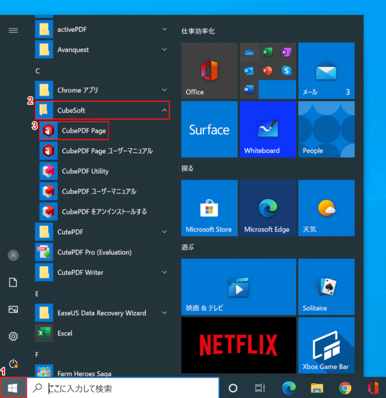Viewport: 386px width, 398px height.
Task: Launch Excel from the app list
Action: tap(101, 333)
